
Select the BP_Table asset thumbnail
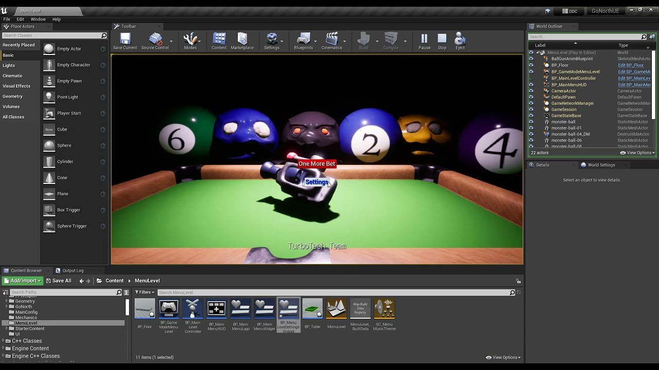313,308
